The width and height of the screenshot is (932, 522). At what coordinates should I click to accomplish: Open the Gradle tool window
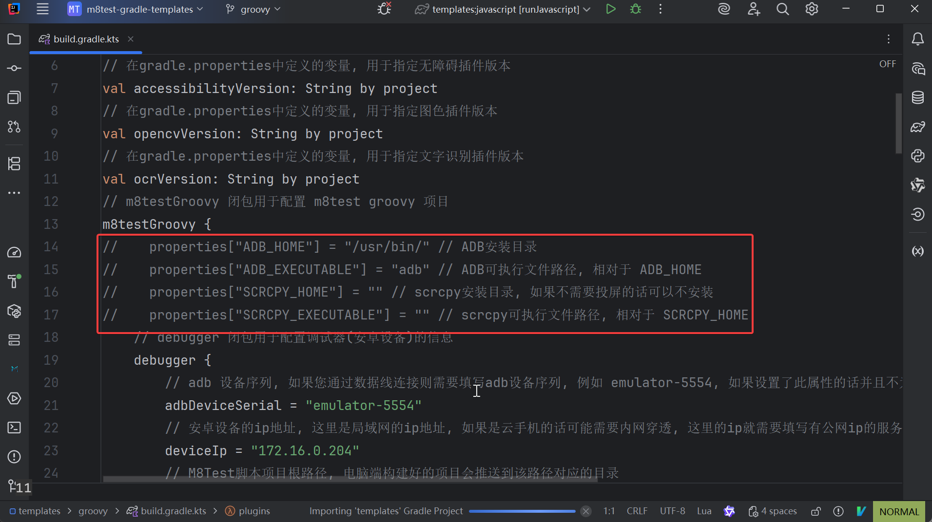(x=917, y=127)
